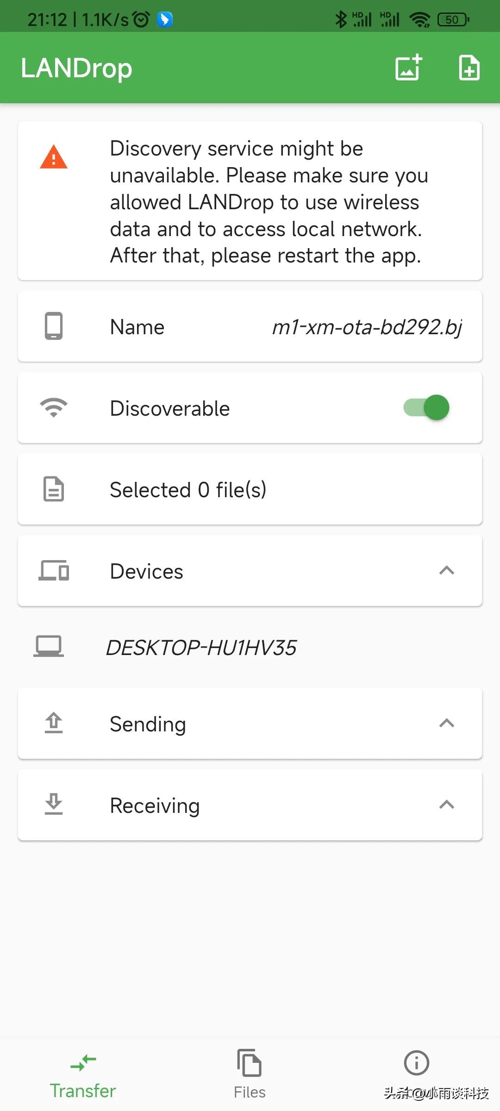Tap the laptop icon for DESKTOP-HU1HV35
This screenshot has height=1111, width=500.
(49, 646)
